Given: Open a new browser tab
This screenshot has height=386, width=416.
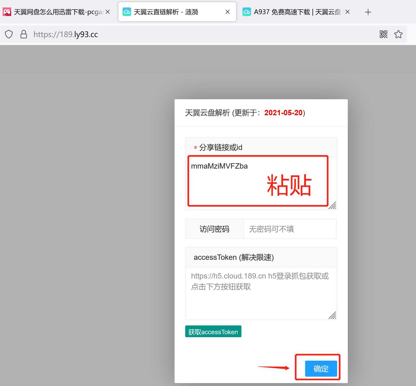Looking at the screenshot, I should click(x=368, y=12).
